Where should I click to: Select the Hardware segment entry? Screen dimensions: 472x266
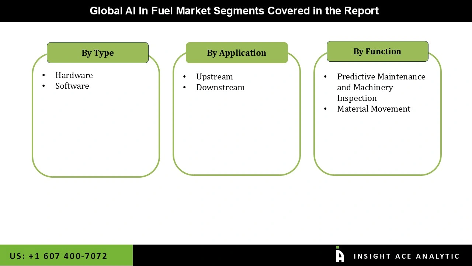pos(74,75)
